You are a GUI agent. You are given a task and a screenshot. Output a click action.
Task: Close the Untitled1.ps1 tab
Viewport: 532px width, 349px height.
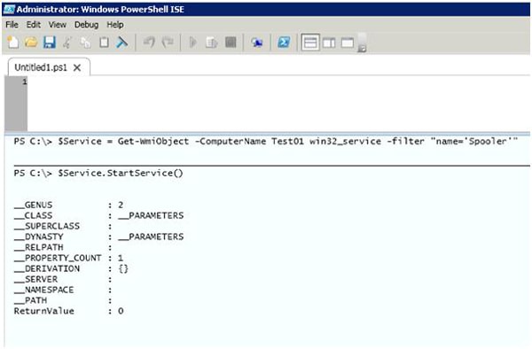click(x=77, y=68)
